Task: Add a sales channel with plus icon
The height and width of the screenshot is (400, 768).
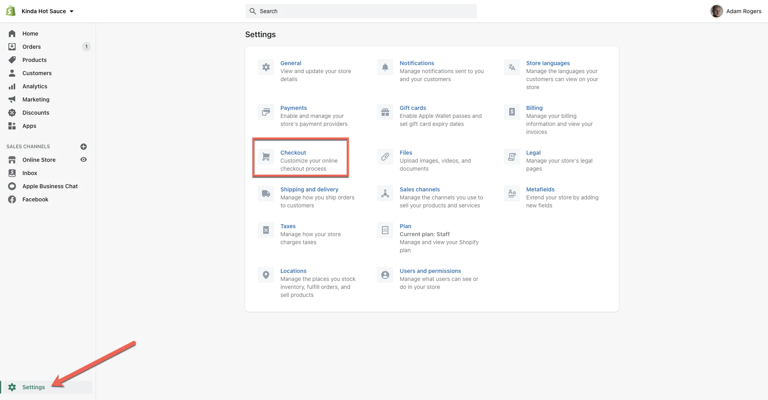Action: pos(84,147)
